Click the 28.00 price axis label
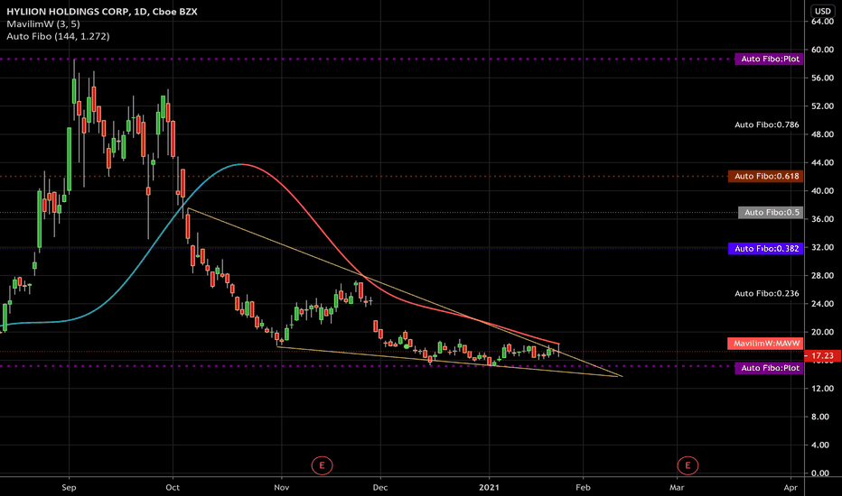This screenshot has height=496, width=842. [823, 276]
